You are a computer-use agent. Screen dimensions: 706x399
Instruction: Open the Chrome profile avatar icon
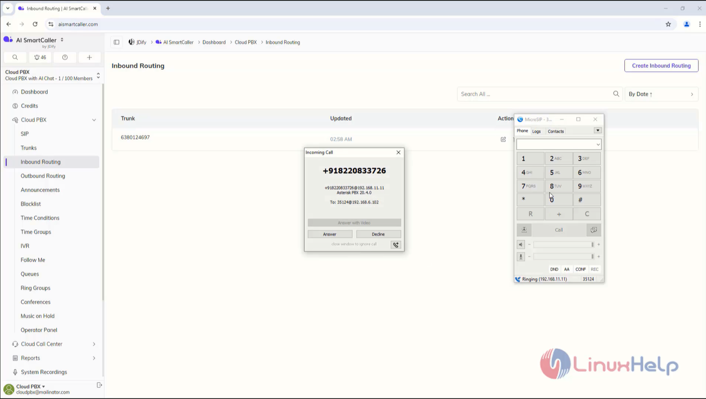686,24
